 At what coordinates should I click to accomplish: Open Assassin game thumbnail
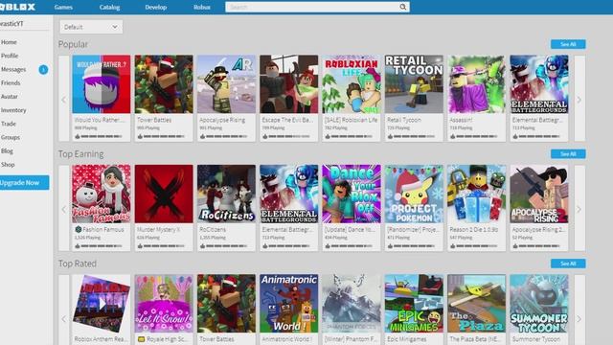coord(477,84)
